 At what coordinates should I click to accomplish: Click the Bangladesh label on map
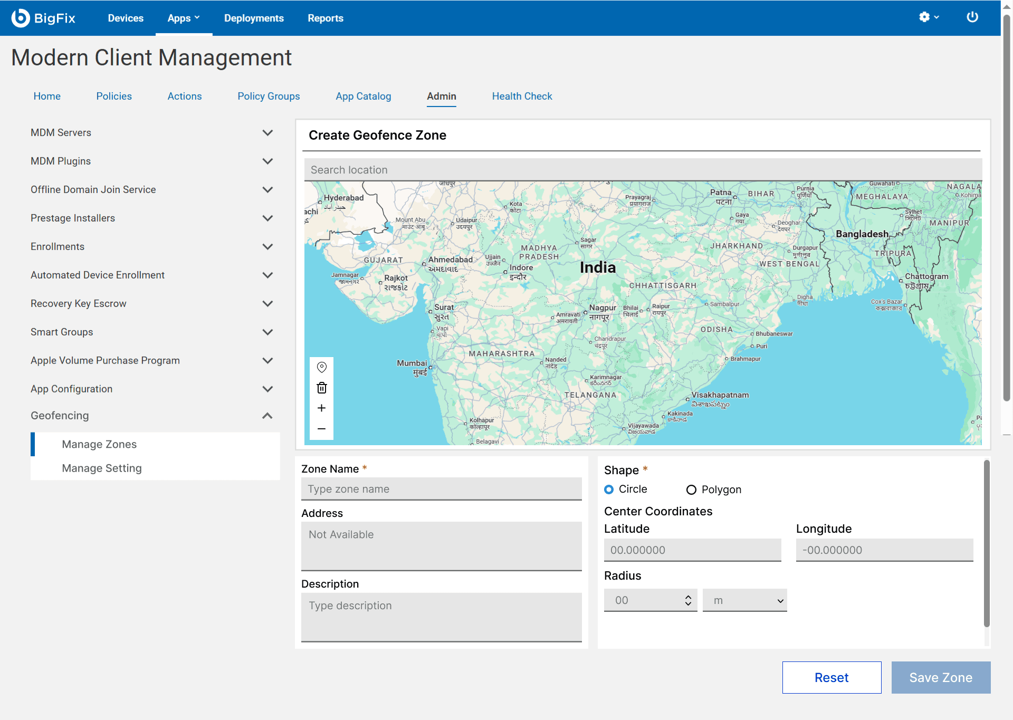pyautogui.click(x=862, y=234)
